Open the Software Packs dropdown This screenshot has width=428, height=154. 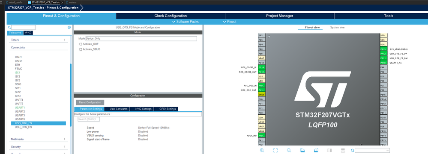186,21
